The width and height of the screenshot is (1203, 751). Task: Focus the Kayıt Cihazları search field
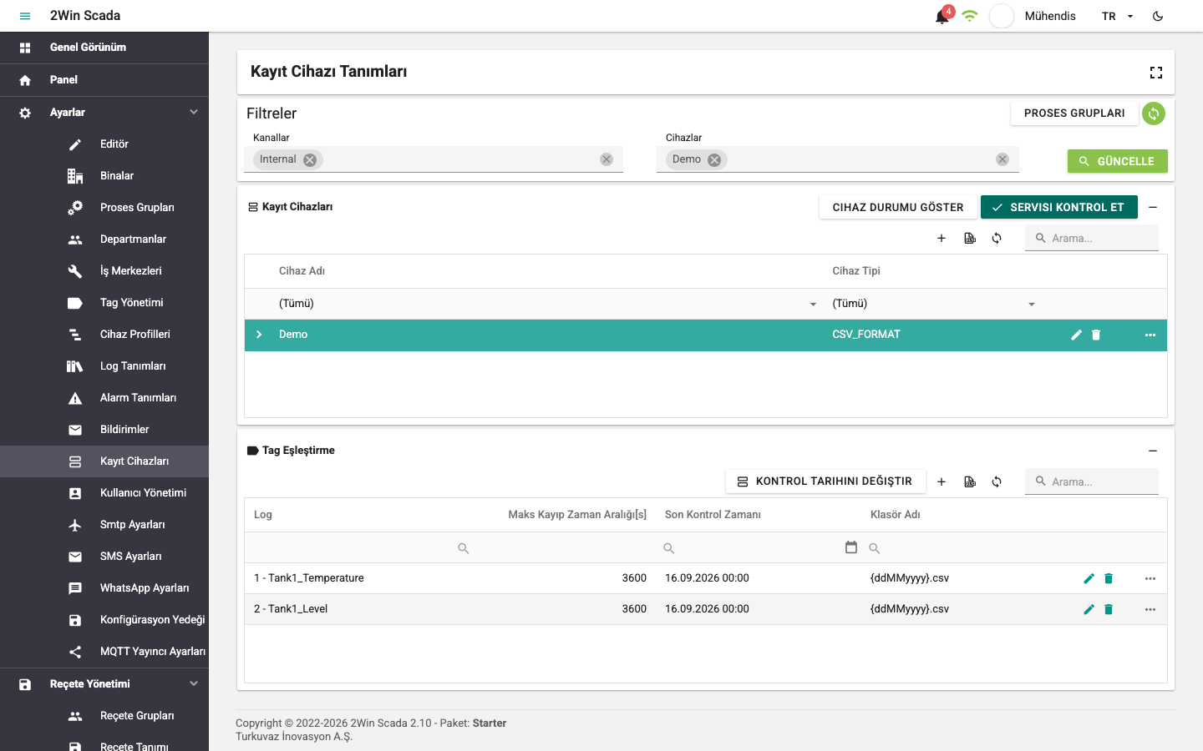click(x=1092, y=238)
